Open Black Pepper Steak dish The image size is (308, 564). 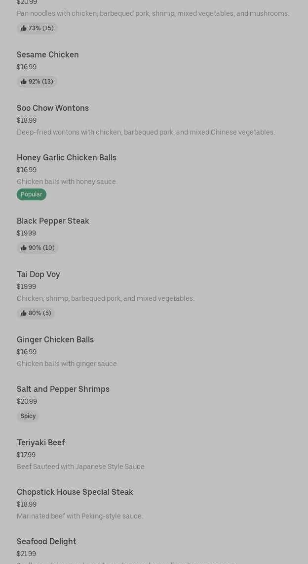[x=53, y=221]
